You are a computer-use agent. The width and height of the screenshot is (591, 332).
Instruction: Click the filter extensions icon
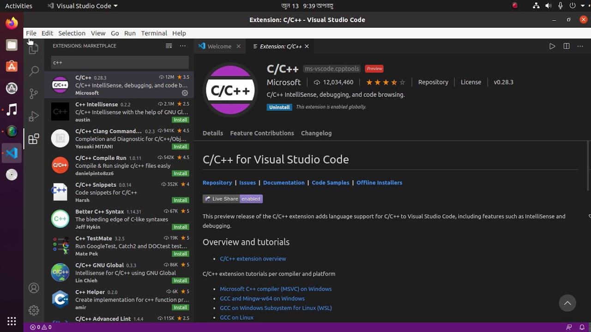[x=169, y=46]
